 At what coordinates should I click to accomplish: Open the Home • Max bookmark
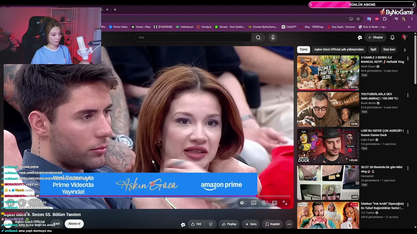click(x=141, y=27)
